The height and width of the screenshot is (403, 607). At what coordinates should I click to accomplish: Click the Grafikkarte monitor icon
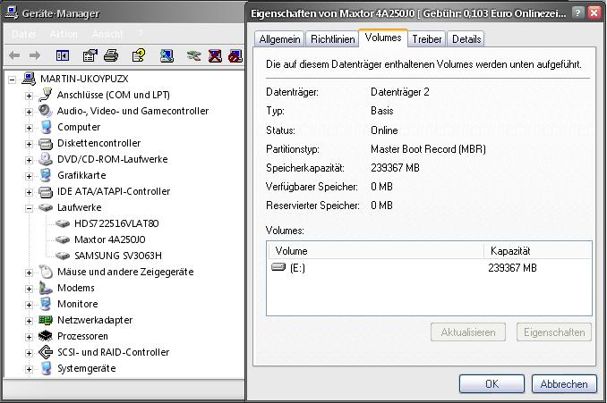pyautogui.click(x=46, y=175)
